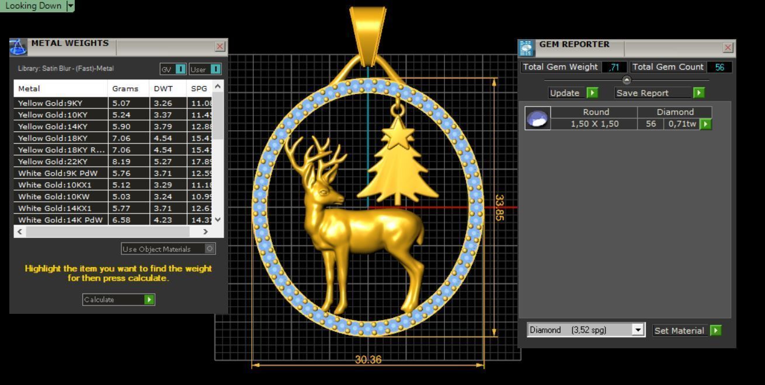Image resolution: width=765 pixels, height=385 pixels.
Task: Click the metal table scroll left arrow
Action: tap(20, 232)
